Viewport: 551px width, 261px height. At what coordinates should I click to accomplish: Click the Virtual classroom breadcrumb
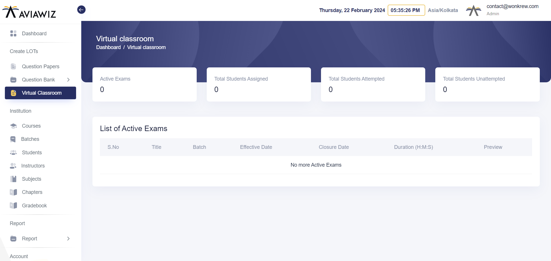coord(146,47)
